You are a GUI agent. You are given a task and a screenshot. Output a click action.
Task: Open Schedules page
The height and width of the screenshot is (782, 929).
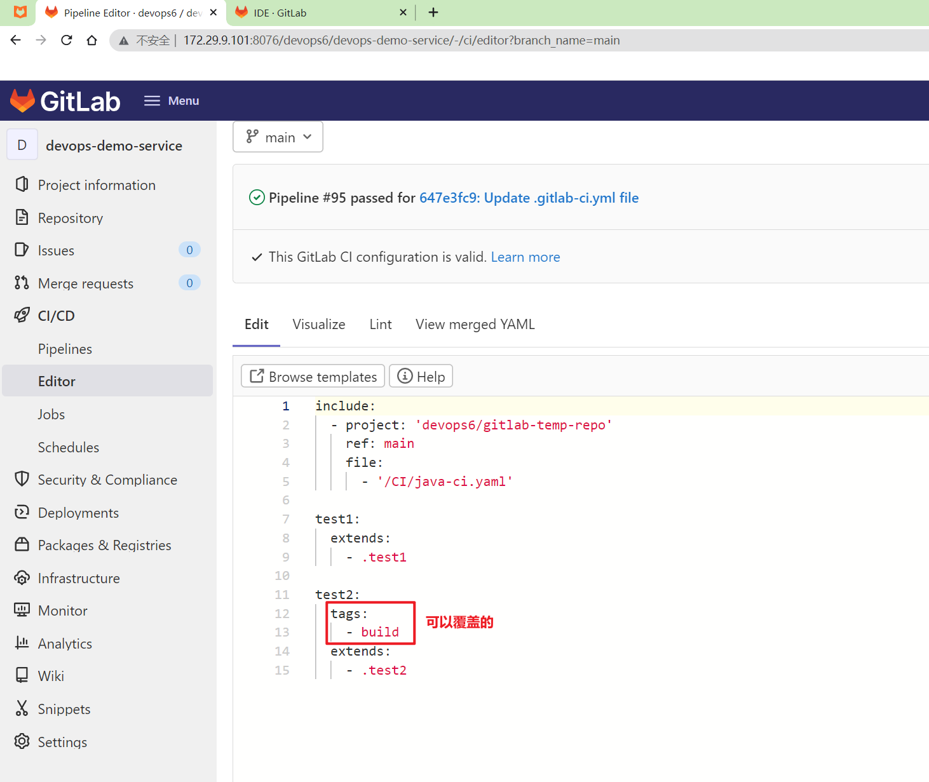69,447
